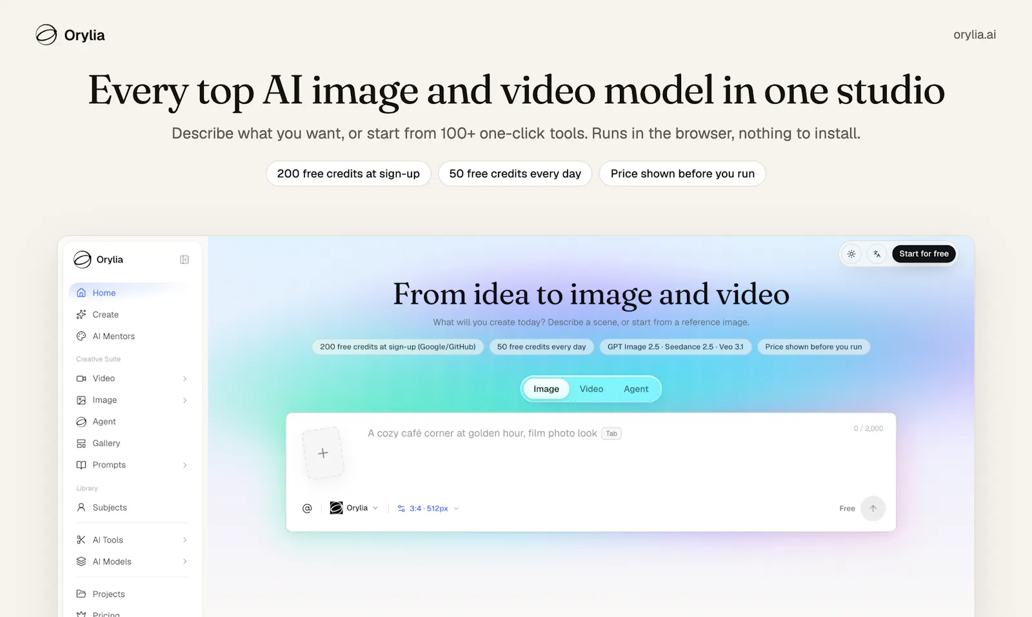
Task: Switch to the Video mode tab
Action: [x=591, y=389]
